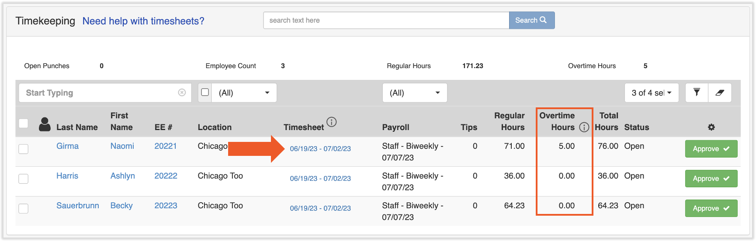Sort by the Regular Hours column header
756x241 pixels.
(x=509, y=121)
